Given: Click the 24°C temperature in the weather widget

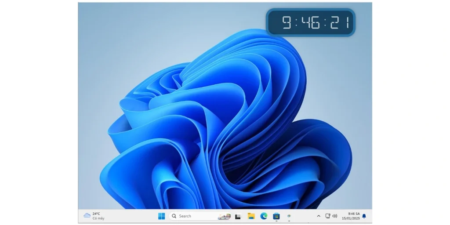Looking at the screenshot, I should (96, 214).
